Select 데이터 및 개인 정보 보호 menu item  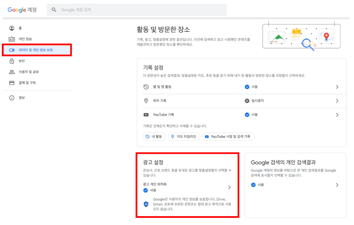tap(38, 50)
